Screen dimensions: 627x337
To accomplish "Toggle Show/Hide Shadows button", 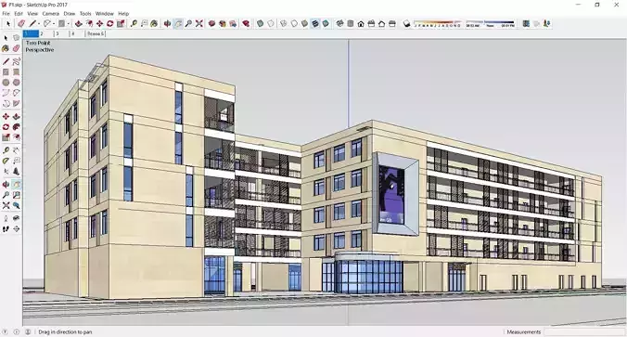I will point(406,23).
